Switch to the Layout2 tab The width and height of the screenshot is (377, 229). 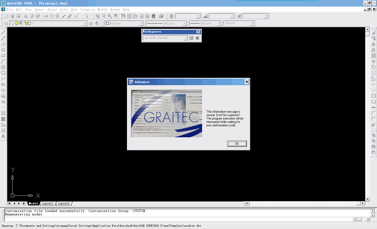pyautogui.click(x=64, y=203)
